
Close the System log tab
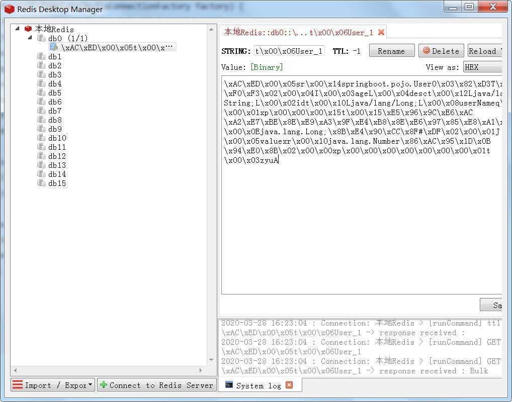pyautogui.click(x=289, y=385)
